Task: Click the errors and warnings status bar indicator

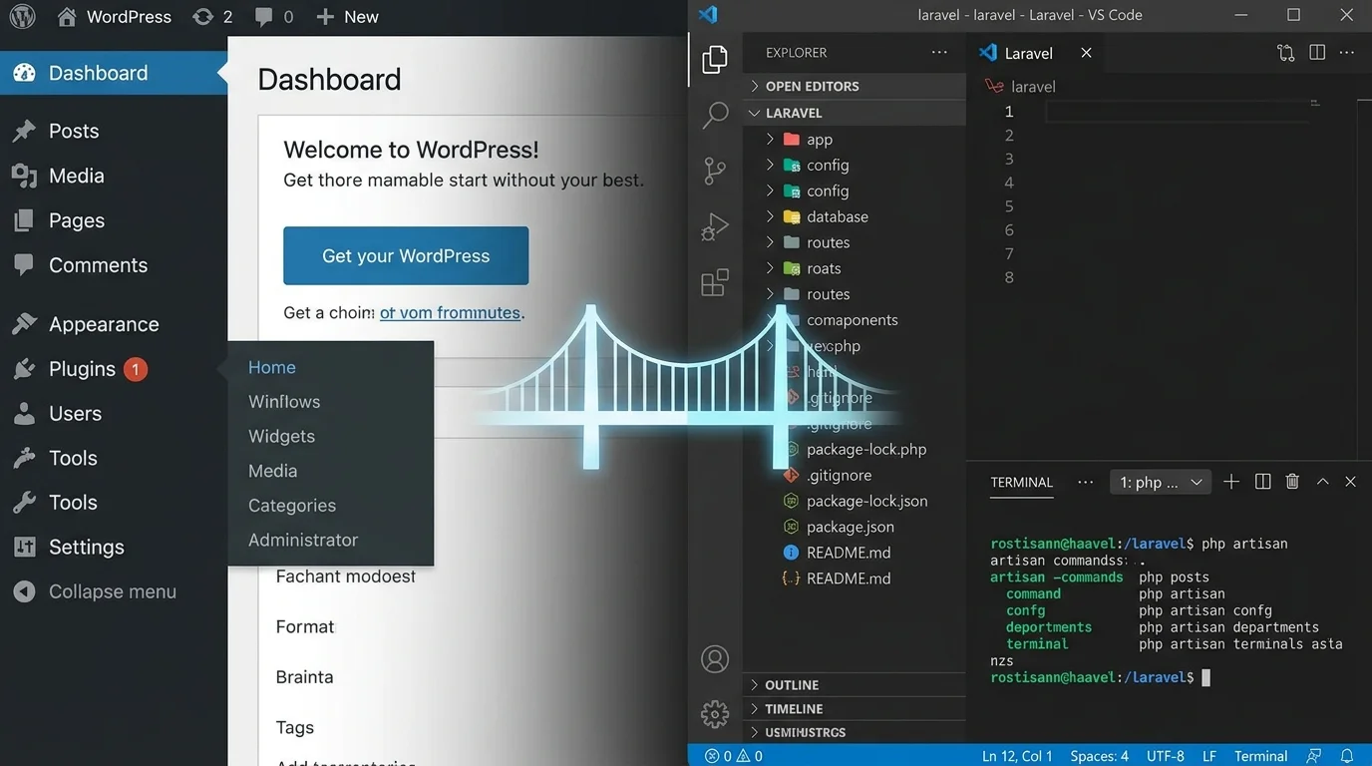Action: click(x=734, y=756)
